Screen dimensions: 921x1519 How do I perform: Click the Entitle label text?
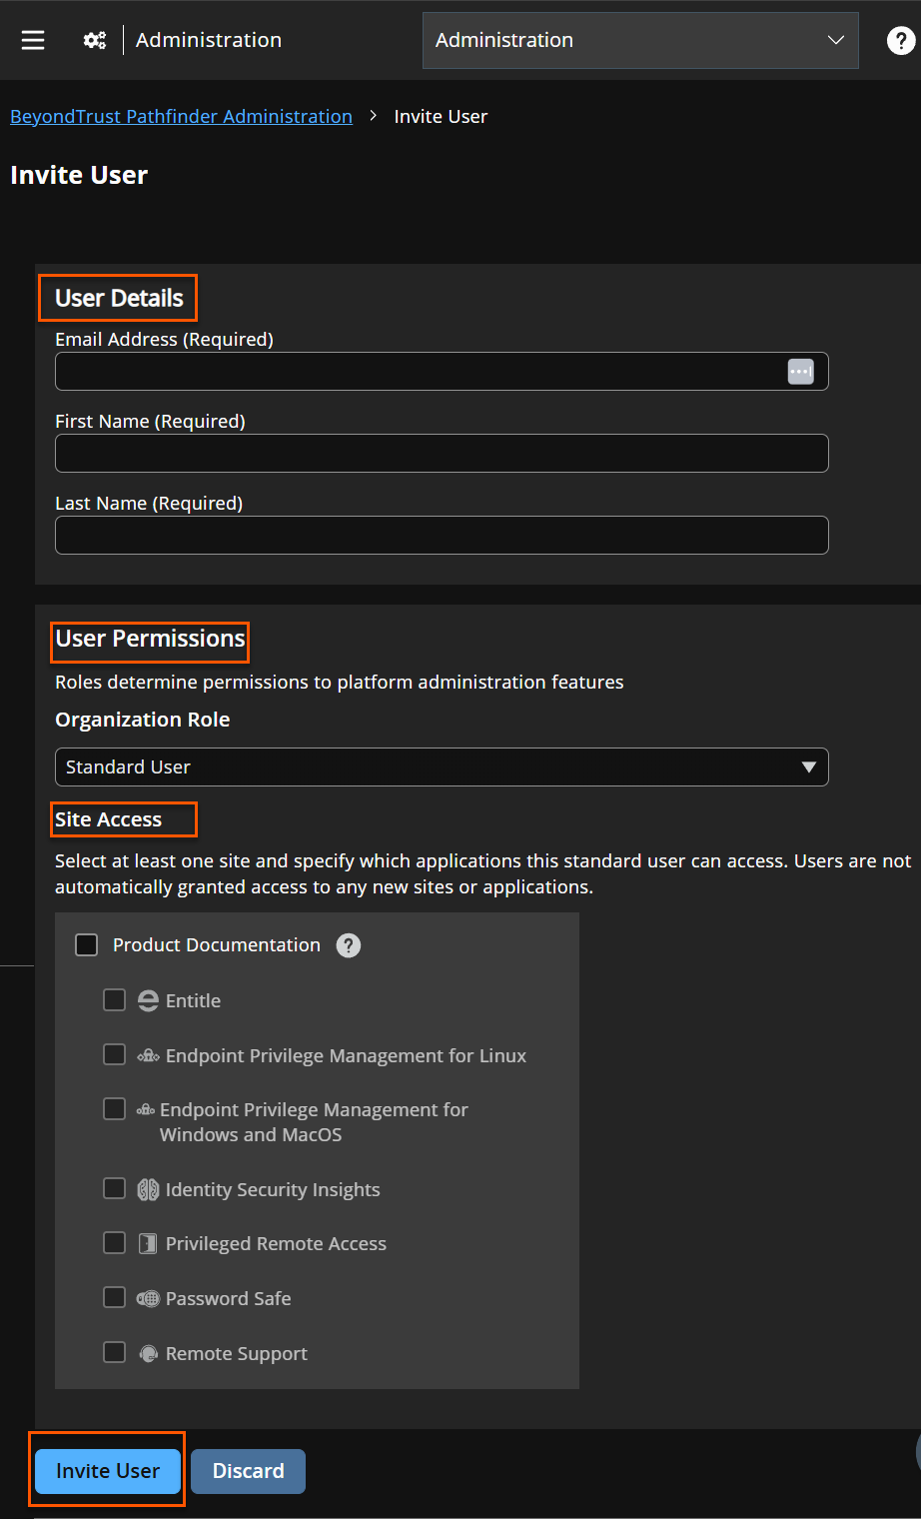[x=193, y=1000]
